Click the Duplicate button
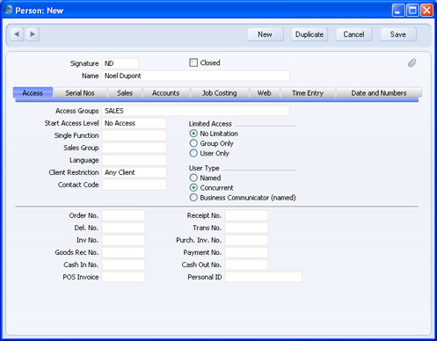This screenshot has height=341, width=437. (x=310, y=34)
